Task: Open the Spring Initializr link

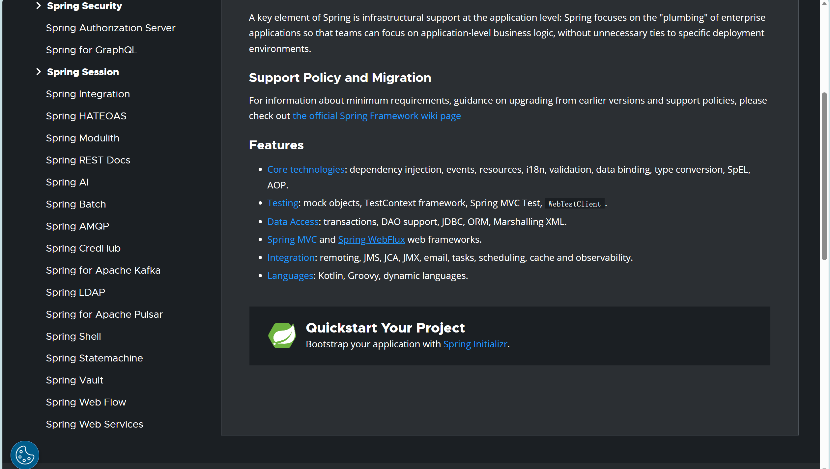Action: click(475, 344)
